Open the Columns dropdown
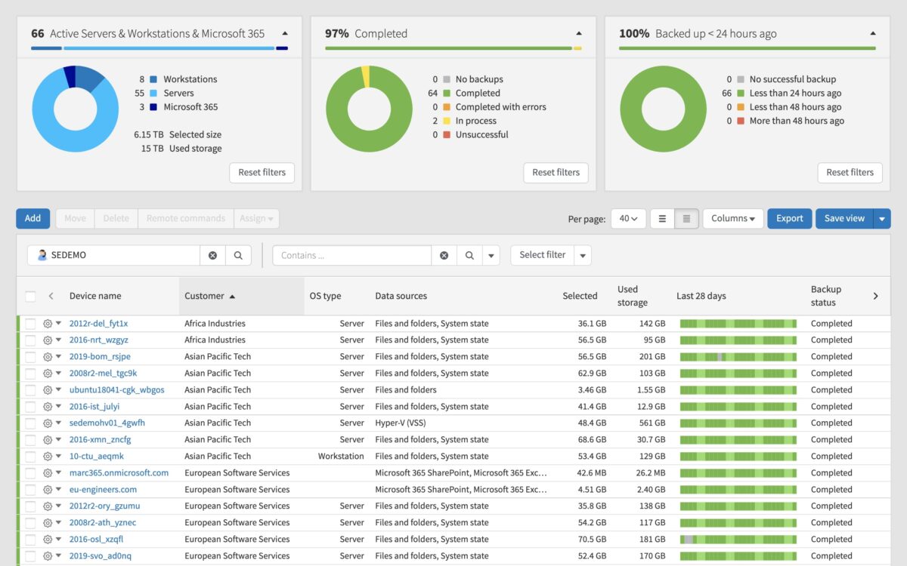Screen dimensions: 907x566 (x=731, y=218)
